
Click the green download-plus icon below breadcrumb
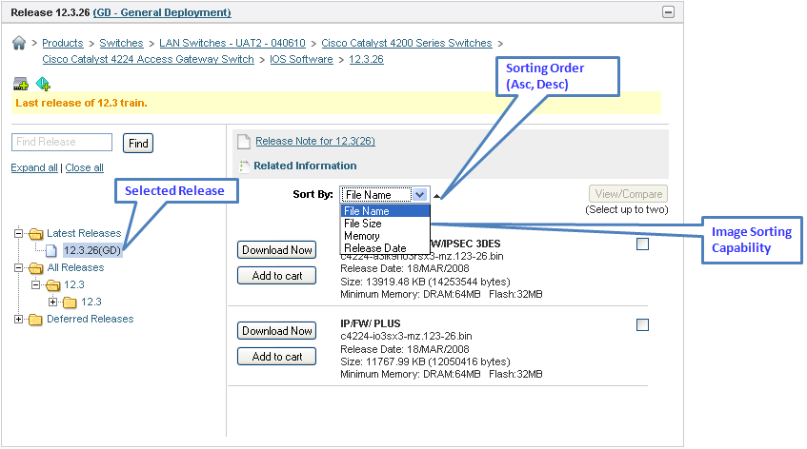(43, 84)
